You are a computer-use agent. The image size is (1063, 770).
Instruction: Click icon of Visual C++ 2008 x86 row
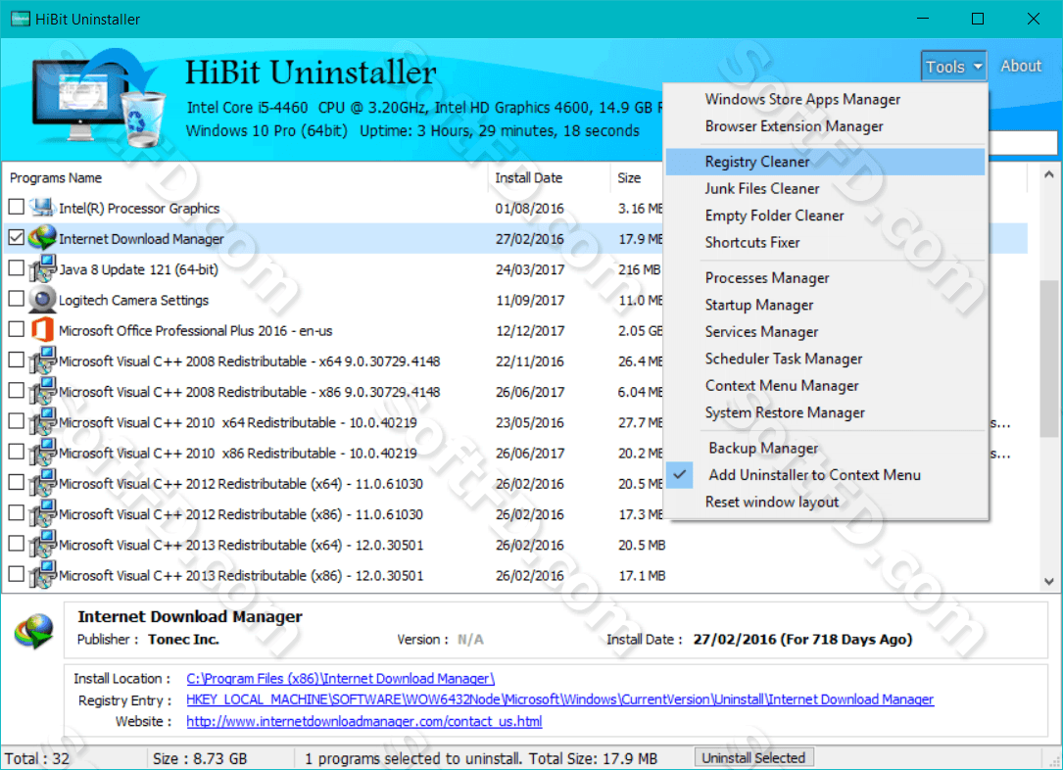[42, 391]
